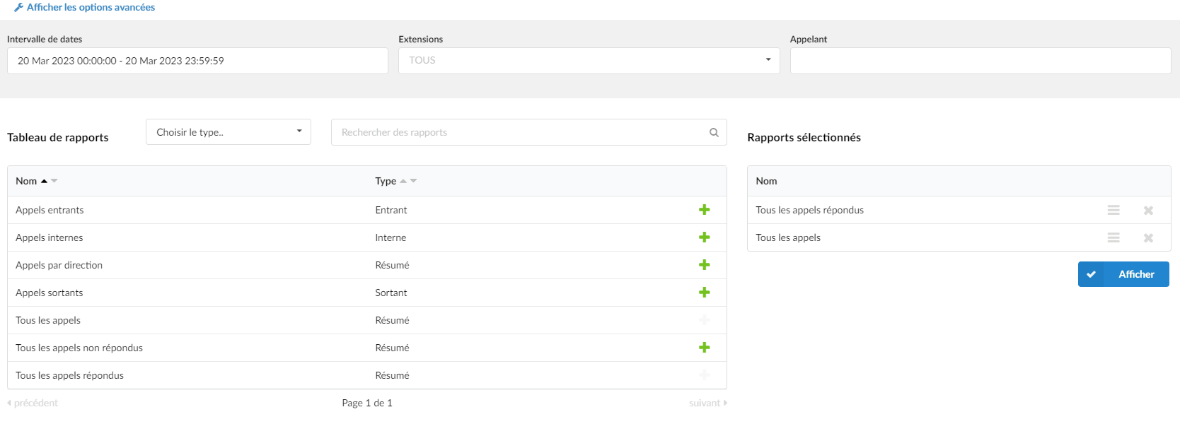
Task: Add the Appels entrants report
Action: tap(704, 210)
